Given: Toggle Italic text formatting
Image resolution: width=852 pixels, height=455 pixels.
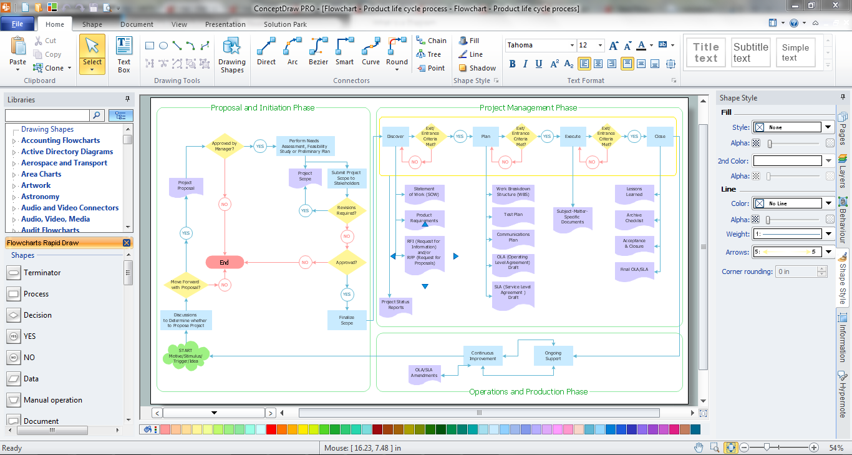Looking at the screenshot, I should tap(526, 64).
